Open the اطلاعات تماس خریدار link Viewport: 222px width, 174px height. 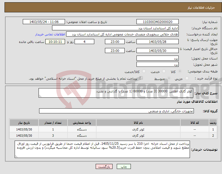(50, 34)
